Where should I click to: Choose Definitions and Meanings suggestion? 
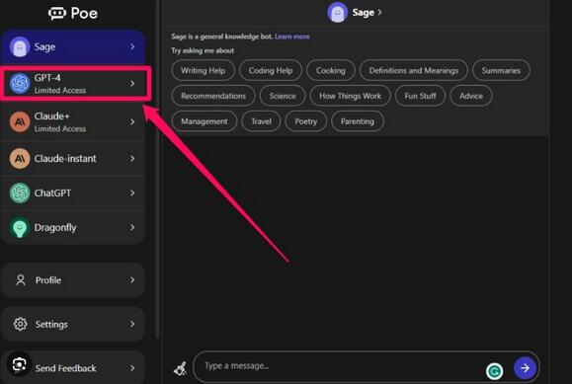(413, 70)
